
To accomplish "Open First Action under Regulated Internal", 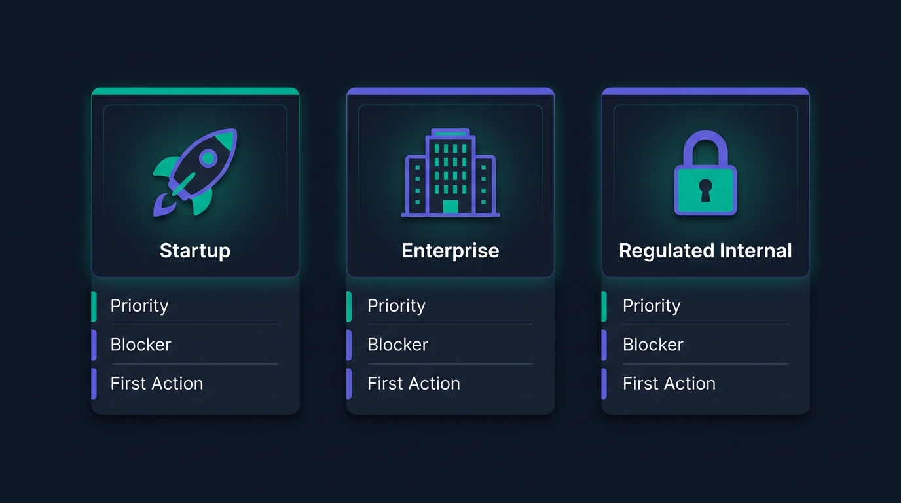I will tap(705, 384).
